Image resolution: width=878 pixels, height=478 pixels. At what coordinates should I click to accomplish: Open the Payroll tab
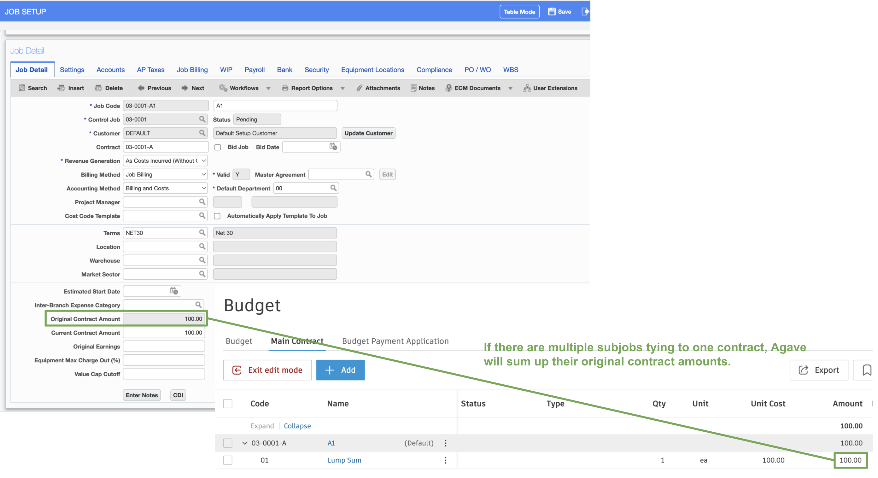[255, 69]
